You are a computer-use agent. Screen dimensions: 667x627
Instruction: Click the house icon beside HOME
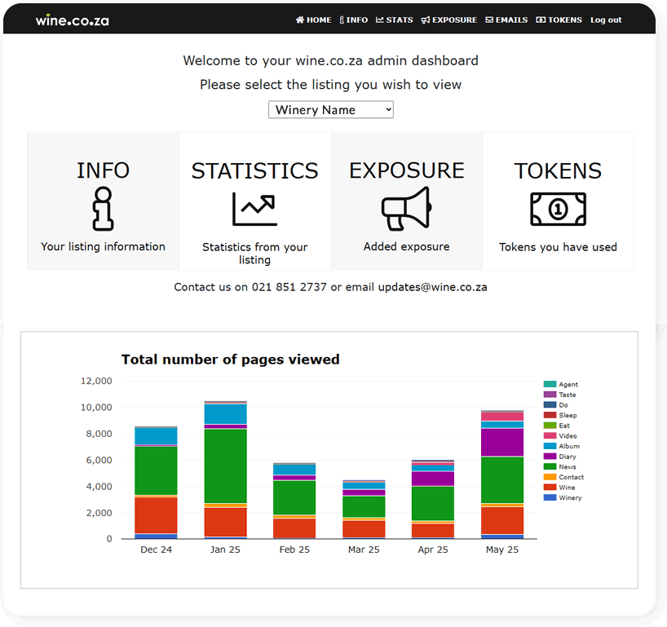(300, 20)
